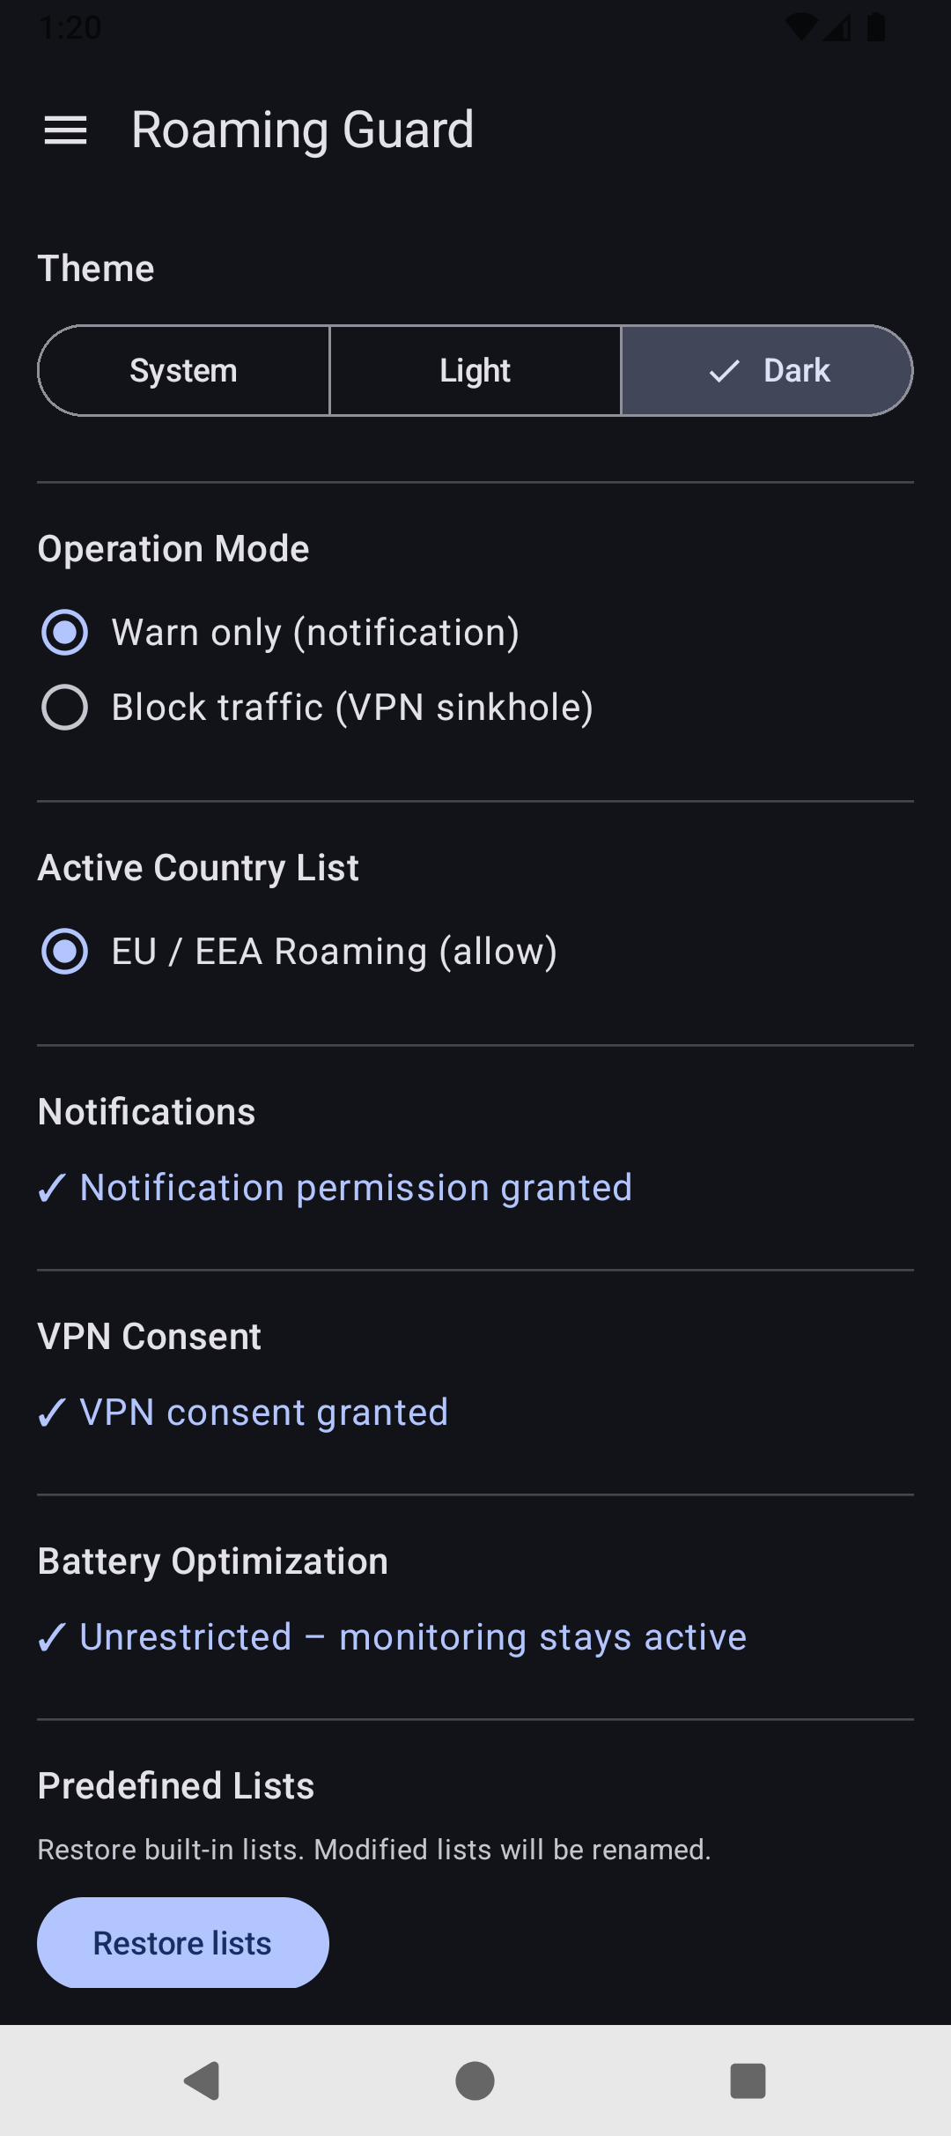
Task: Open the hamburger navigation menu
Action: click(x=65, y=130)
